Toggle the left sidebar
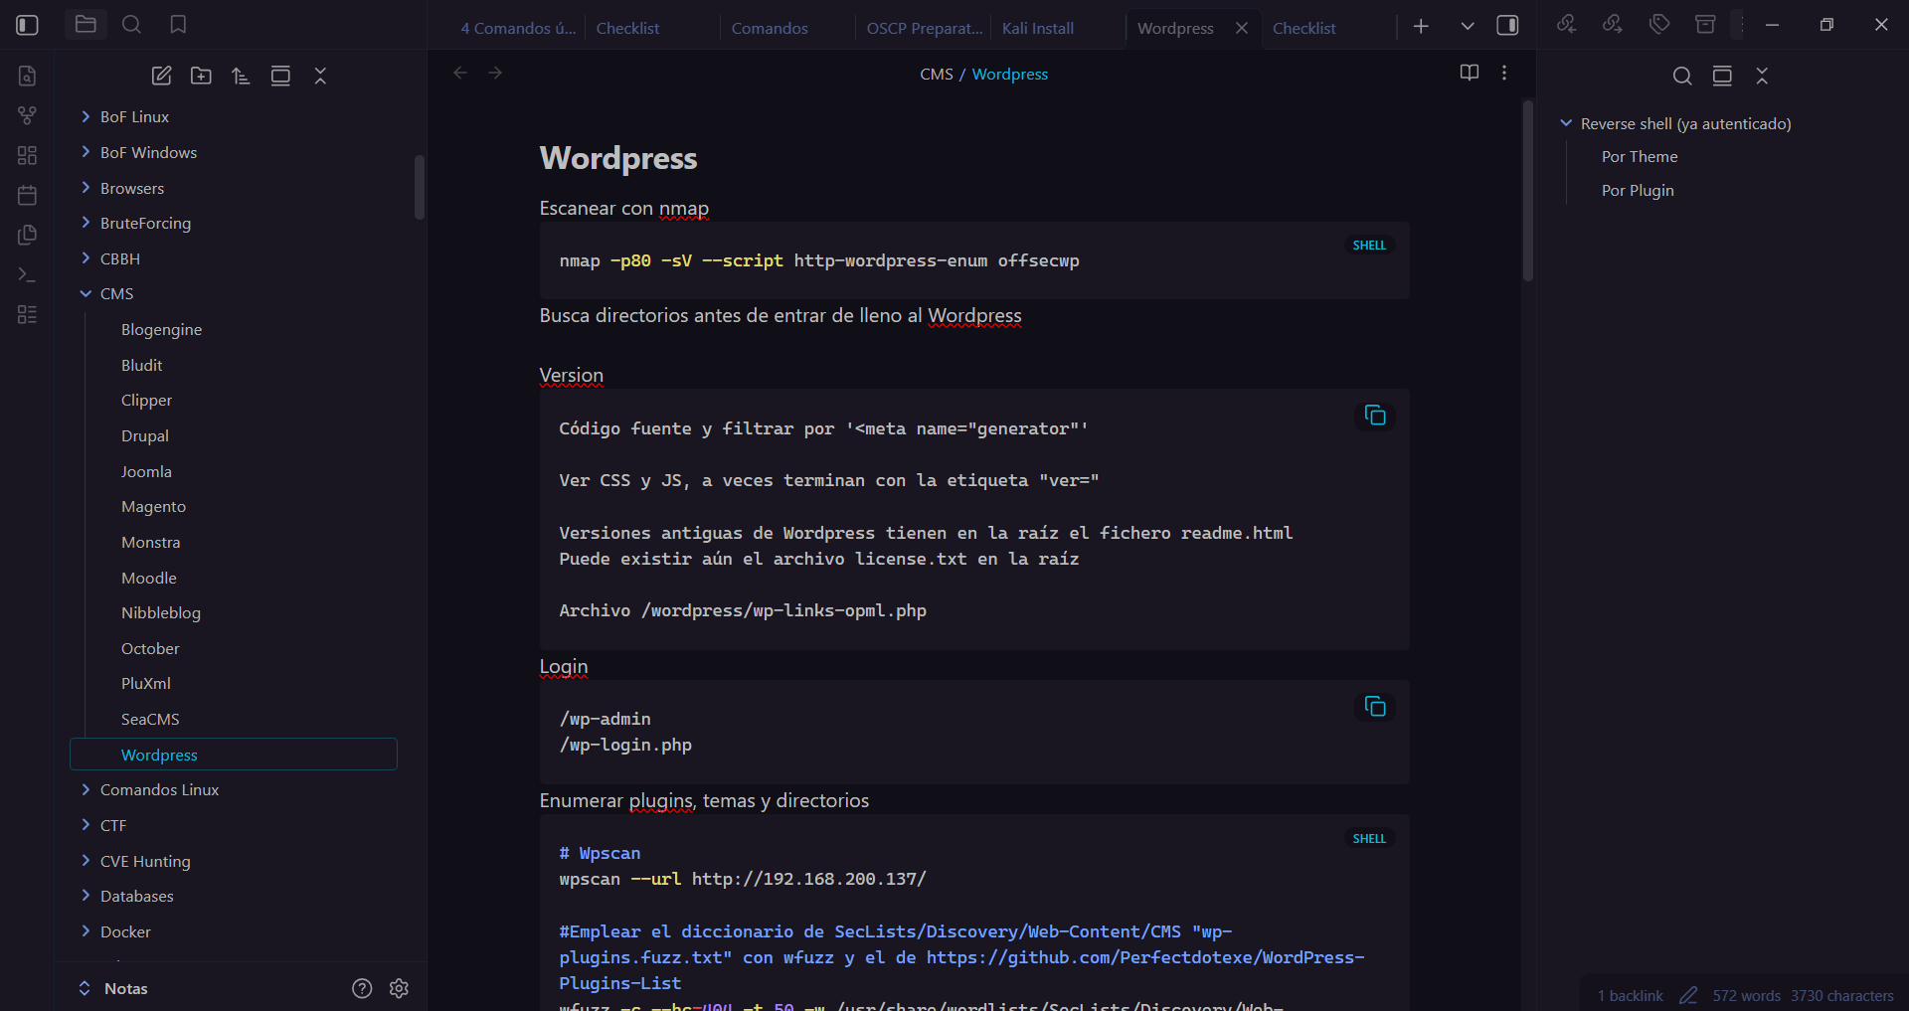The image size is (1909, 1011). (28, 25)
